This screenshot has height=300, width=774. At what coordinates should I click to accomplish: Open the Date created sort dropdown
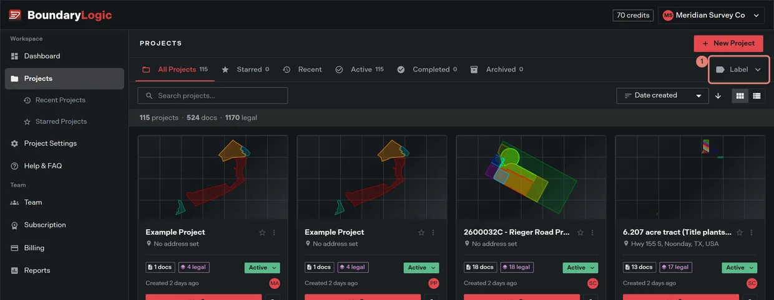coord(662,95)
